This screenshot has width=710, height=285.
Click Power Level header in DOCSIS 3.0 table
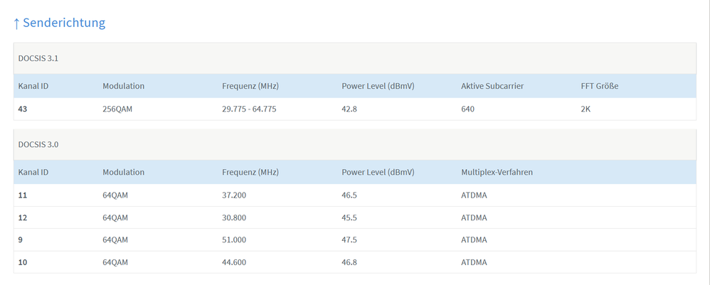click(378, 172)
